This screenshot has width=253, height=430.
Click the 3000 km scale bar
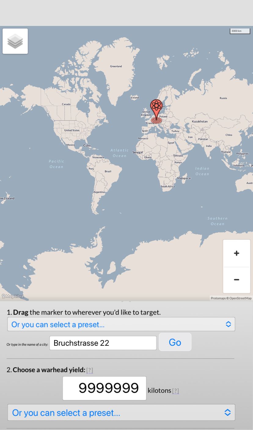[x=240, y=31]
